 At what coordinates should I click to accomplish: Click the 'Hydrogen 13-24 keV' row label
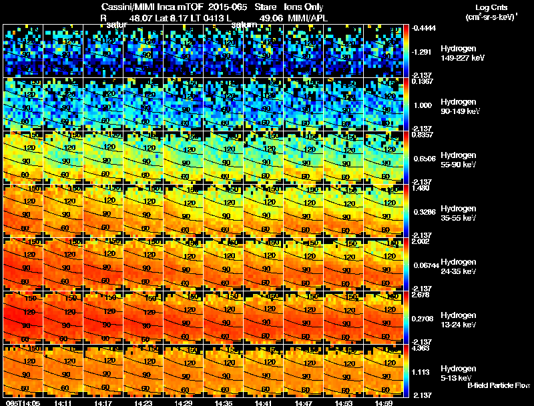point(459,320)
